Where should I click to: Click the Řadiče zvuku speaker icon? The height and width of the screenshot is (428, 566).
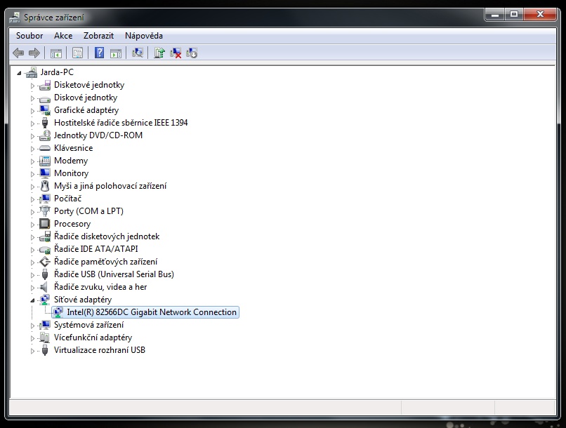(44, 287)
